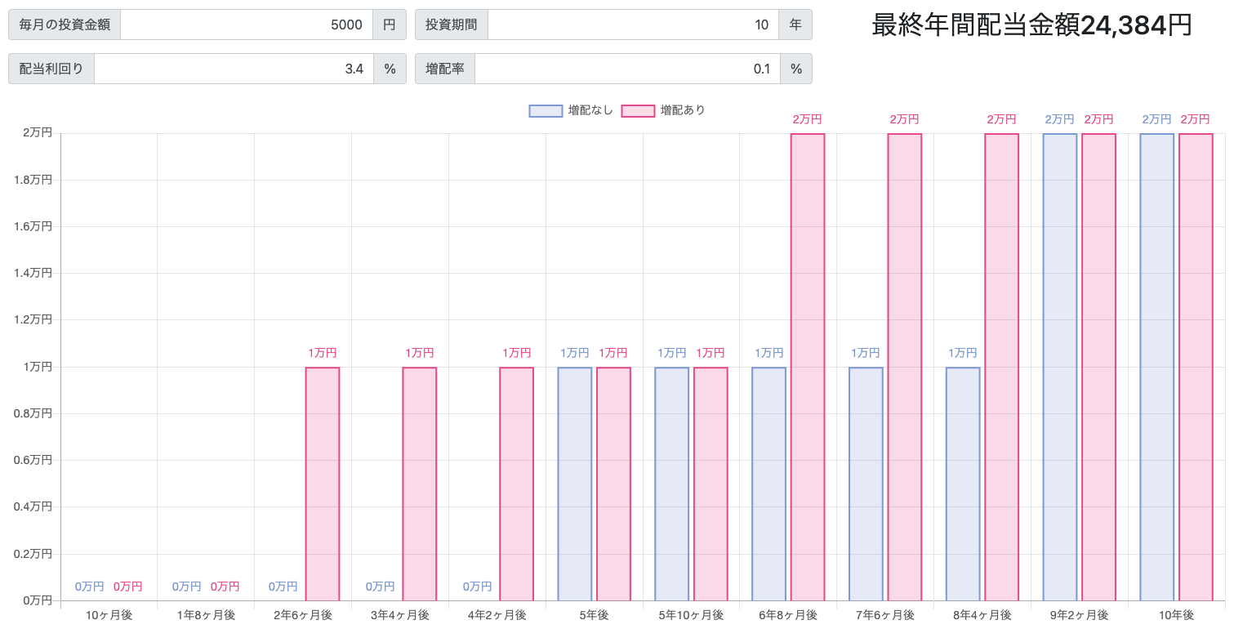Click the 2万円 label above the 7年6ヶ月後 bar
The height and width of the screenshot is (629, 1234).
click(903, 118)
